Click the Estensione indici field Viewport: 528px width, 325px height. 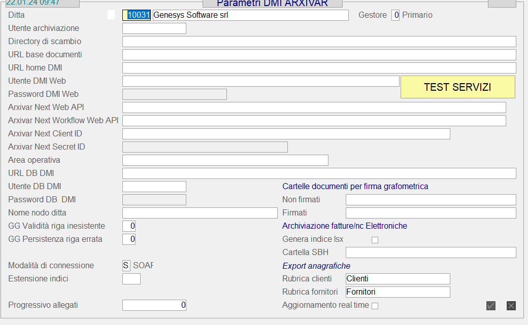pyautogui.click(x=131, y=279)
